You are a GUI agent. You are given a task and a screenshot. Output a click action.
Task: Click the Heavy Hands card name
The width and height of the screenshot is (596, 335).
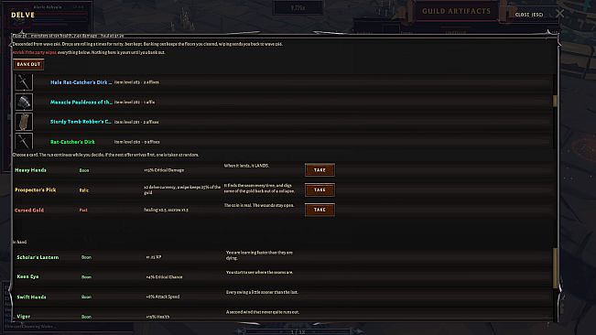[30, 170]
